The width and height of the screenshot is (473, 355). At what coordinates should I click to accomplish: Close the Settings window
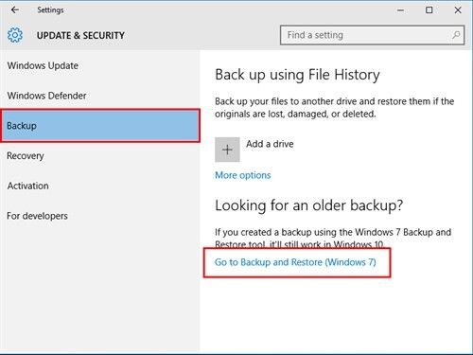coord(458,10)
